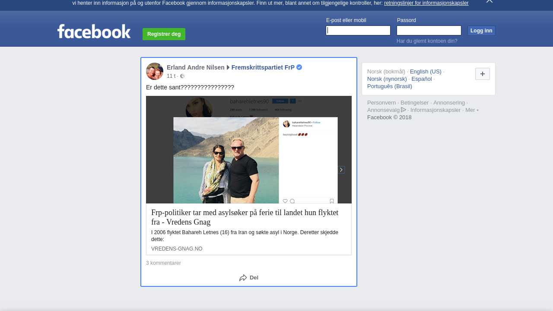The width and height of the screenshot is (553, 311).
Task: Open the Annonsering footer link
Action: tap(449, 103)
